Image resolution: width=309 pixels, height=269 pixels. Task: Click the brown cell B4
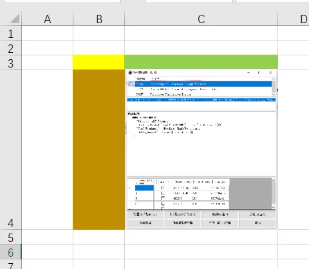coord(98,149)
